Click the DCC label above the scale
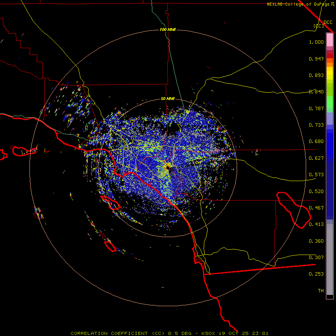The image size is (336, 336). [328, 22]
